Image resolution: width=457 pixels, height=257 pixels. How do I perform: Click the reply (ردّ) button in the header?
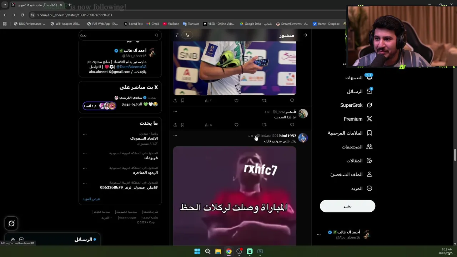click(x=187, y=35)
